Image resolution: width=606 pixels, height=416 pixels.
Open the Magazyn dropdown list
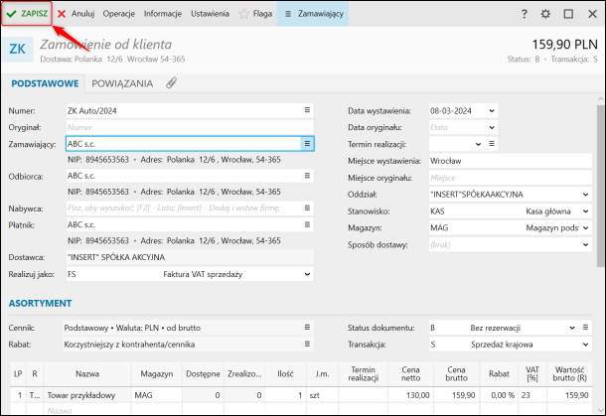pos(587,227)
